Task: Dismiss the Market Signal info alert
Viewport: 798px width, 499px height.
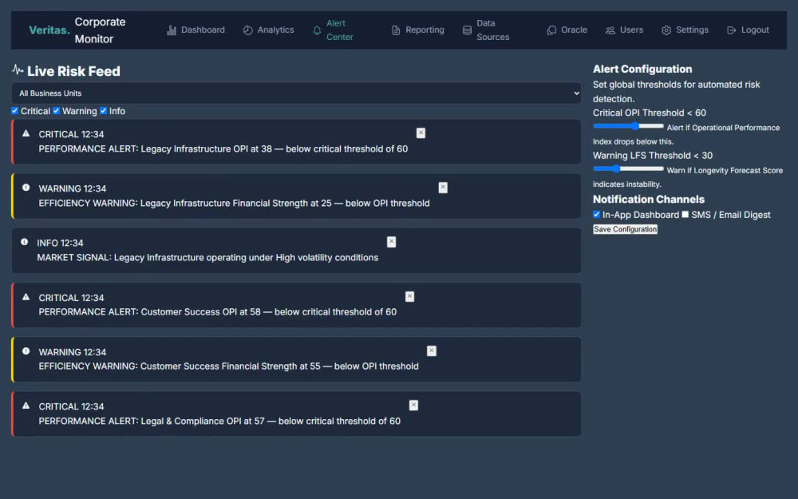Action: point(391,242)
